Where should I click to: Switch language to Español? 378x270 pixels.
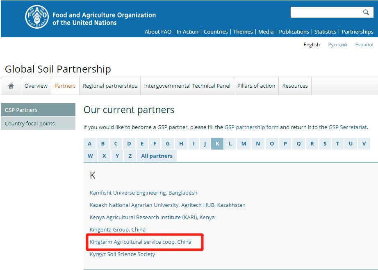click(x=364, y=45)
